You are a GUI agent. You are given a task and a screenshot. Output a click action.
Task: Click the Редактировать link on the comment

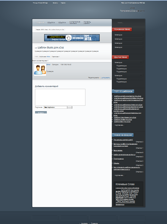pos(94,78)
